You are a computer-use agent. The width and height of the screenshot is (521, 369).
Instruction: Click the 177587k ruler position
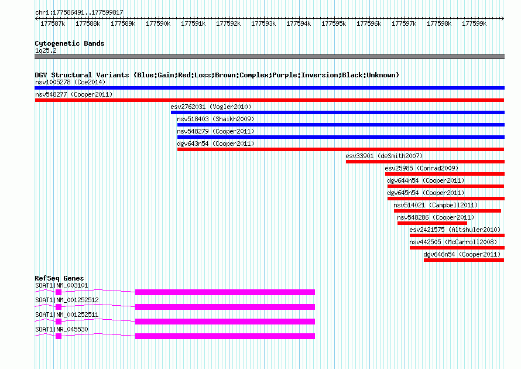pos(53,23)
